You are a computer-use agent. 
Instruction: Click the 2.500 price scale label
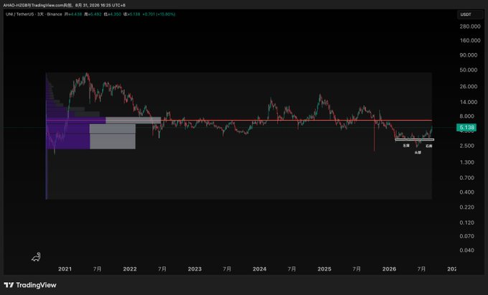[467, 146]
